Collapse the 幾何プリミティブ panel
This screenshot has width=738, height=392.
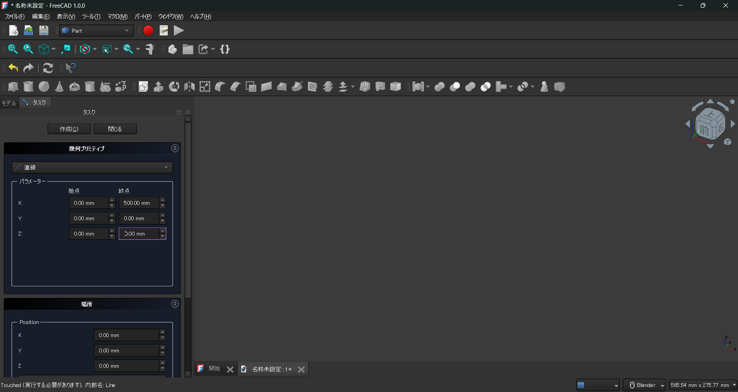point(175,148)
